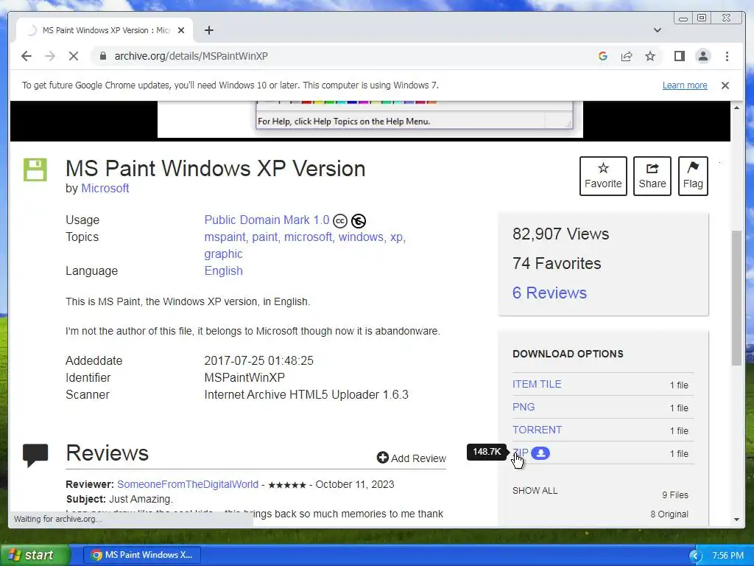Open reviewer SomeoneFromTheDigitalWorld profile

pos(188,484)
